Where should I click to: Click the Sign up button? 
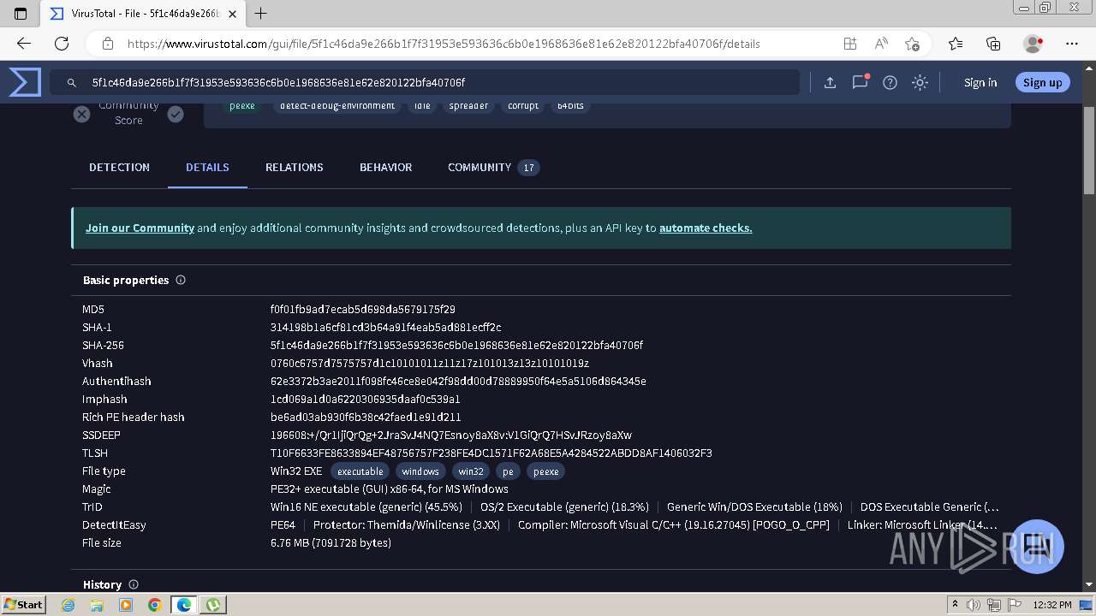pos(1042,82)
